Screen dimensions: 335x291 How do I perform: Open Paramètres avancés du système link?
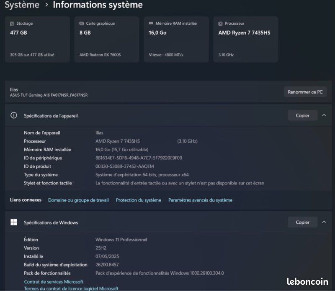point(200,200)
